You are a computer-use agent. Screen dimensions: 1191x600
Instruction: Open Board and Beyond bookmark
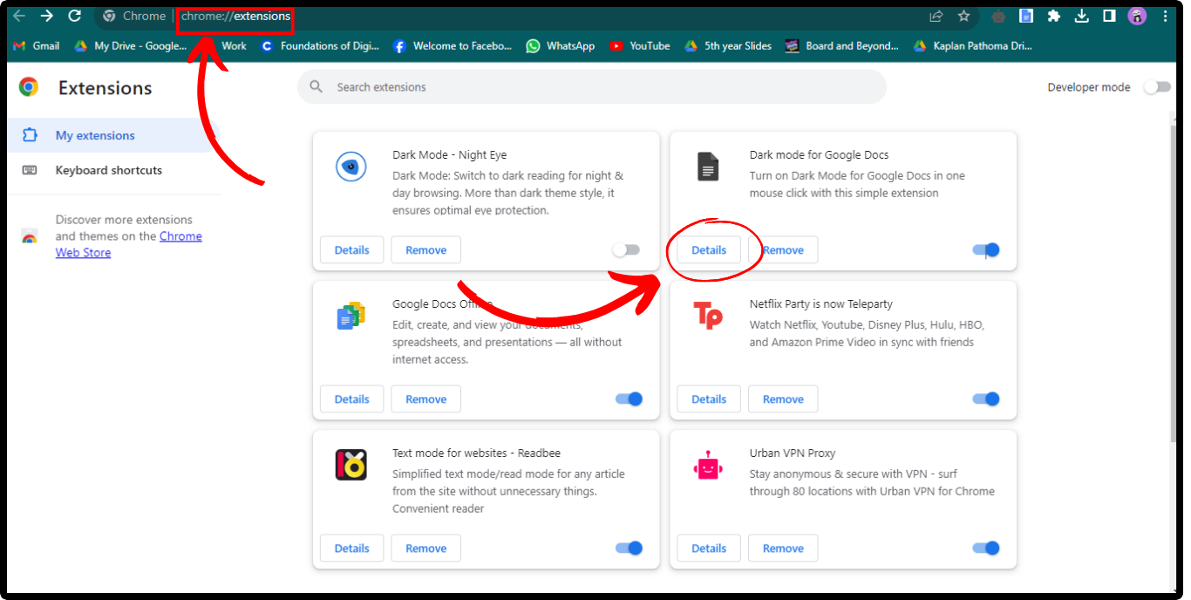pyautogui.click(x=841, y=46)
